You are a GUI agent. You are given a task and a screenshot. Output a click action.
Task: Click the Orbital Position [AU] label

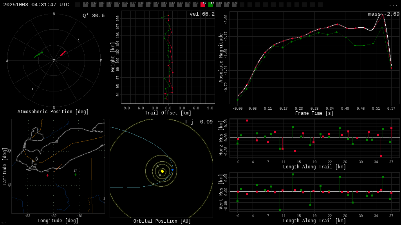162,221
